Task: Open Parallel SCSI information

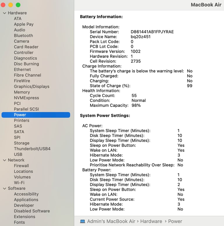Action: coord(26,109)
